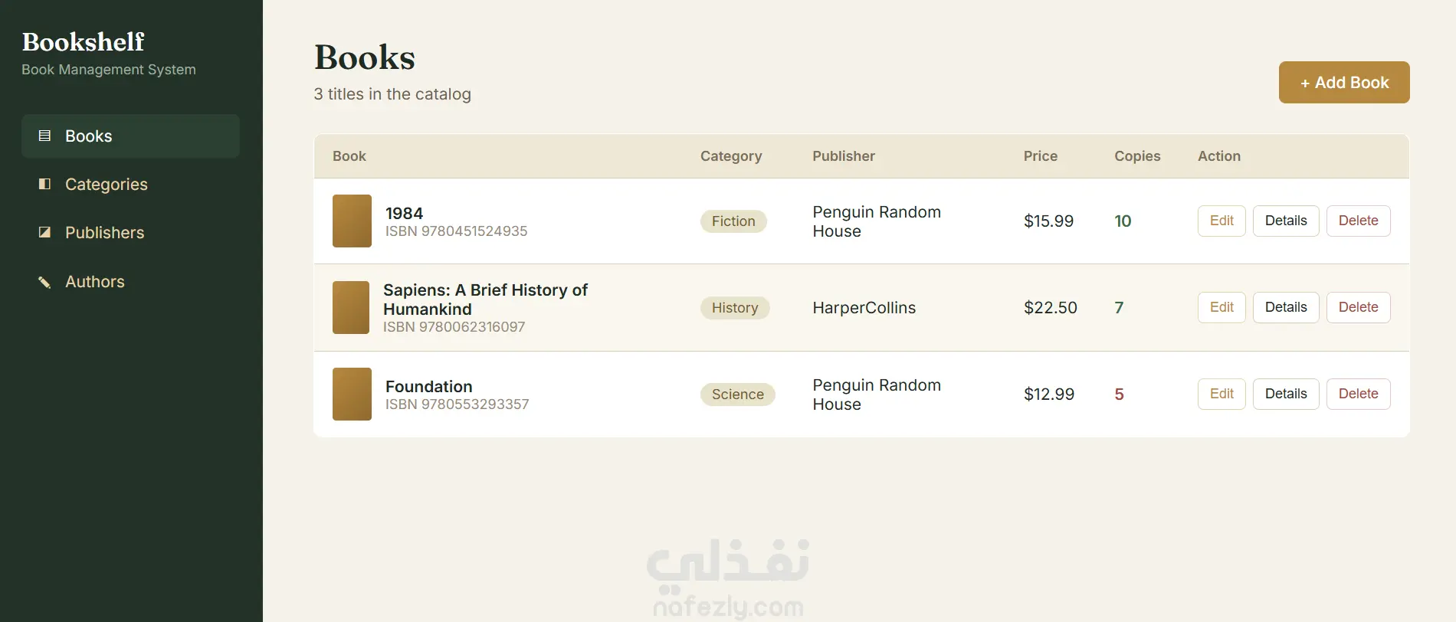1456x622 pixels.
Task: Click the Publishers sidebar icon
Action: pos(44,232)
